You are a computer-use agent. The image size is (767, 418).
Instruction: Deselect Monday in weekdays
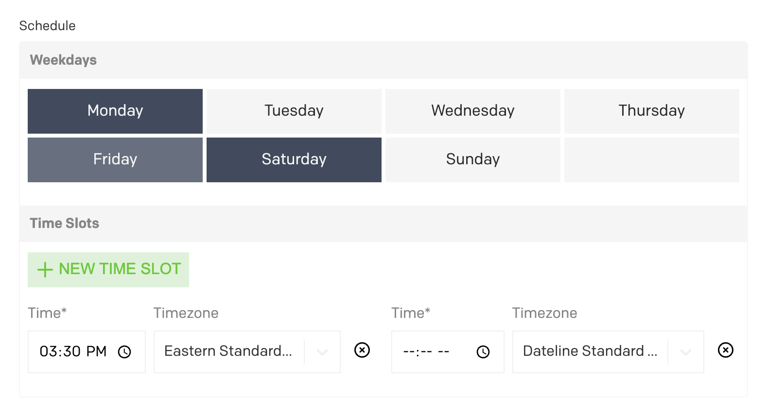(x=115, y=111)
